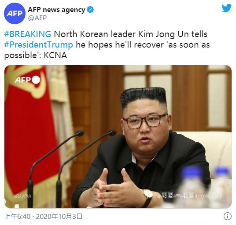Viewport: 236px width, 225px height.
Task: Open the tweet info icon
Action: [228, 216]
